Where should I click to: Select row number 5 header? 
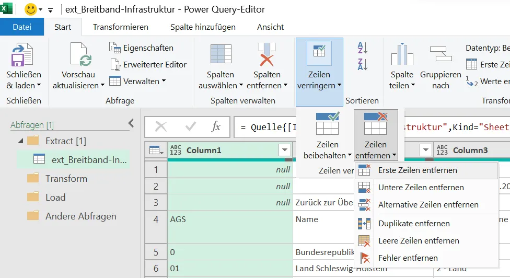[156, 252]
